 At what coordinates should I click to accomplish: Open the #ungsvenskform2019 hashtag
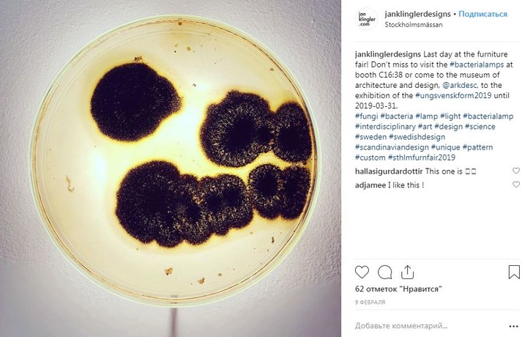453,95
